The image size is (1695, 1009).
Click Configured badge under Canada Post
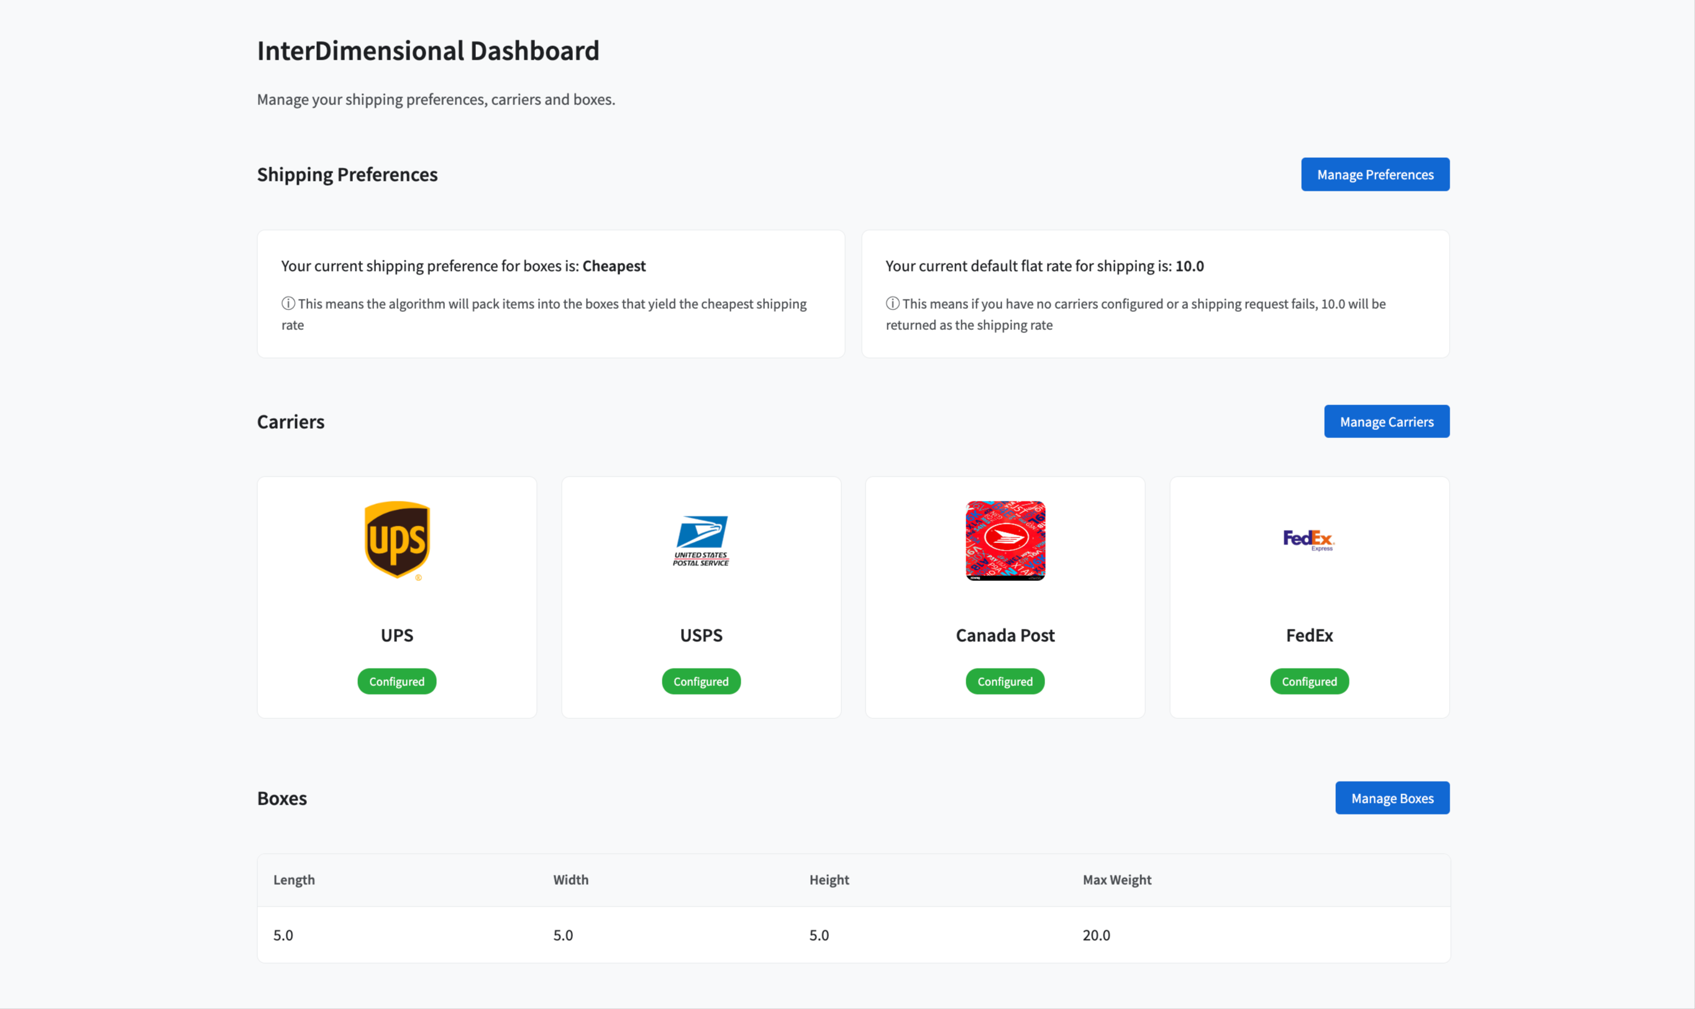[x=1005, y=682]
